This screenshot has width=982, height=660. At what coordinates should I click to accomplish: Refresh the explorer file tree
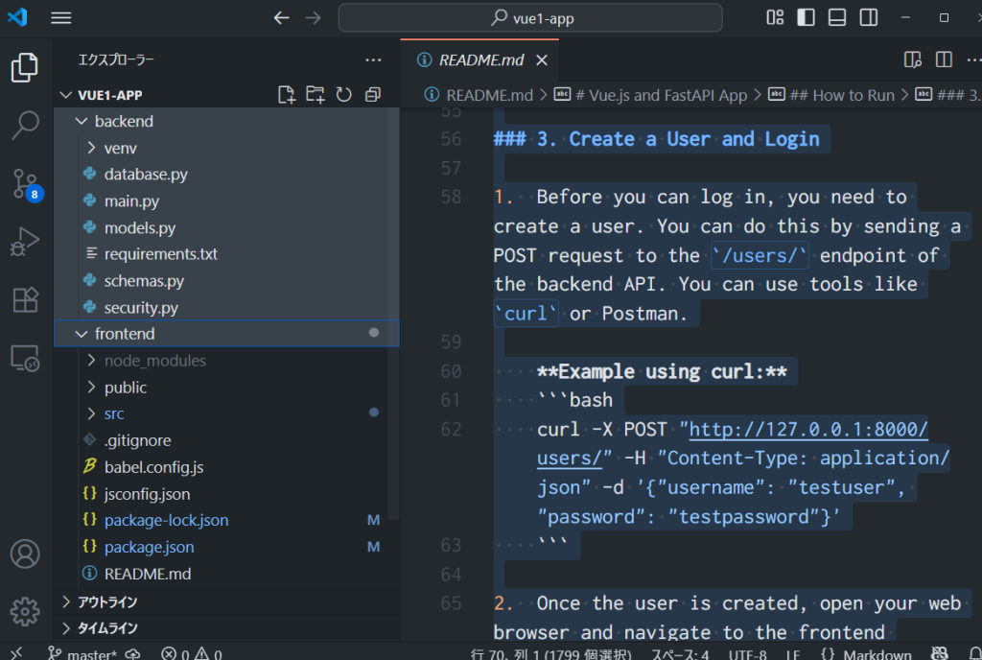(344, 95)
